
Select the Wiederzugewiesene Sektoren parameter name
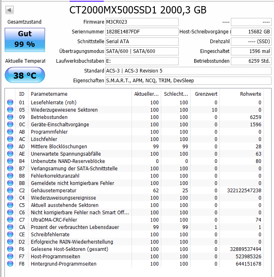(64, 110)
